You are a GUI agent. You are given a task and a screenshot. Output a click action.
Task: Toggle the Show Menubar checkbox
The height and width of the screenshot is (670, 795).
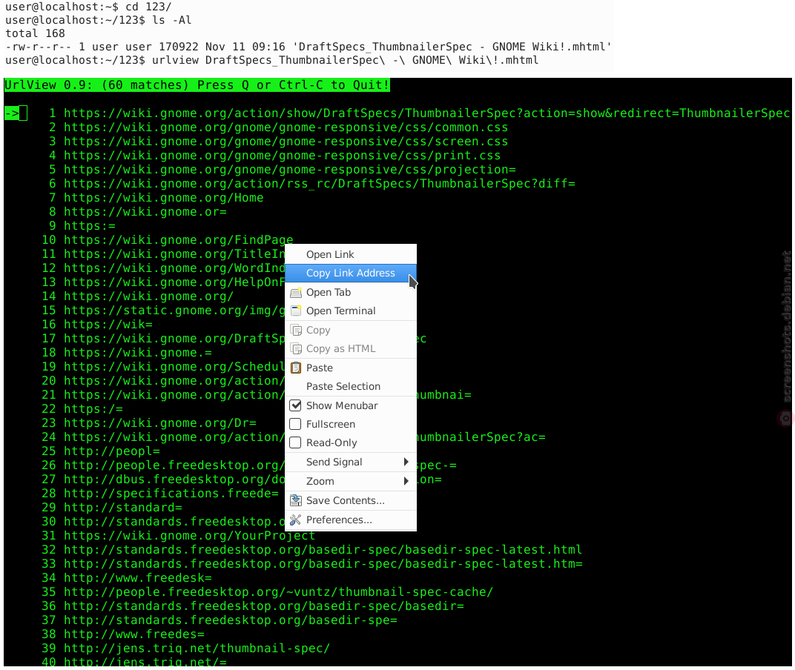(295, 405)
